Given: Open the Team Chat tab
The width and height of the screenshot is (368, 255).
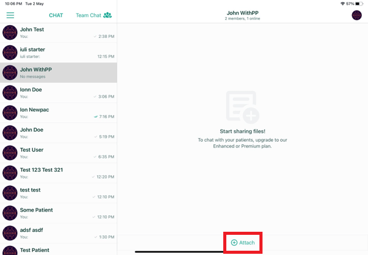Looking at the screenshot, I should (x=88, y=15).
